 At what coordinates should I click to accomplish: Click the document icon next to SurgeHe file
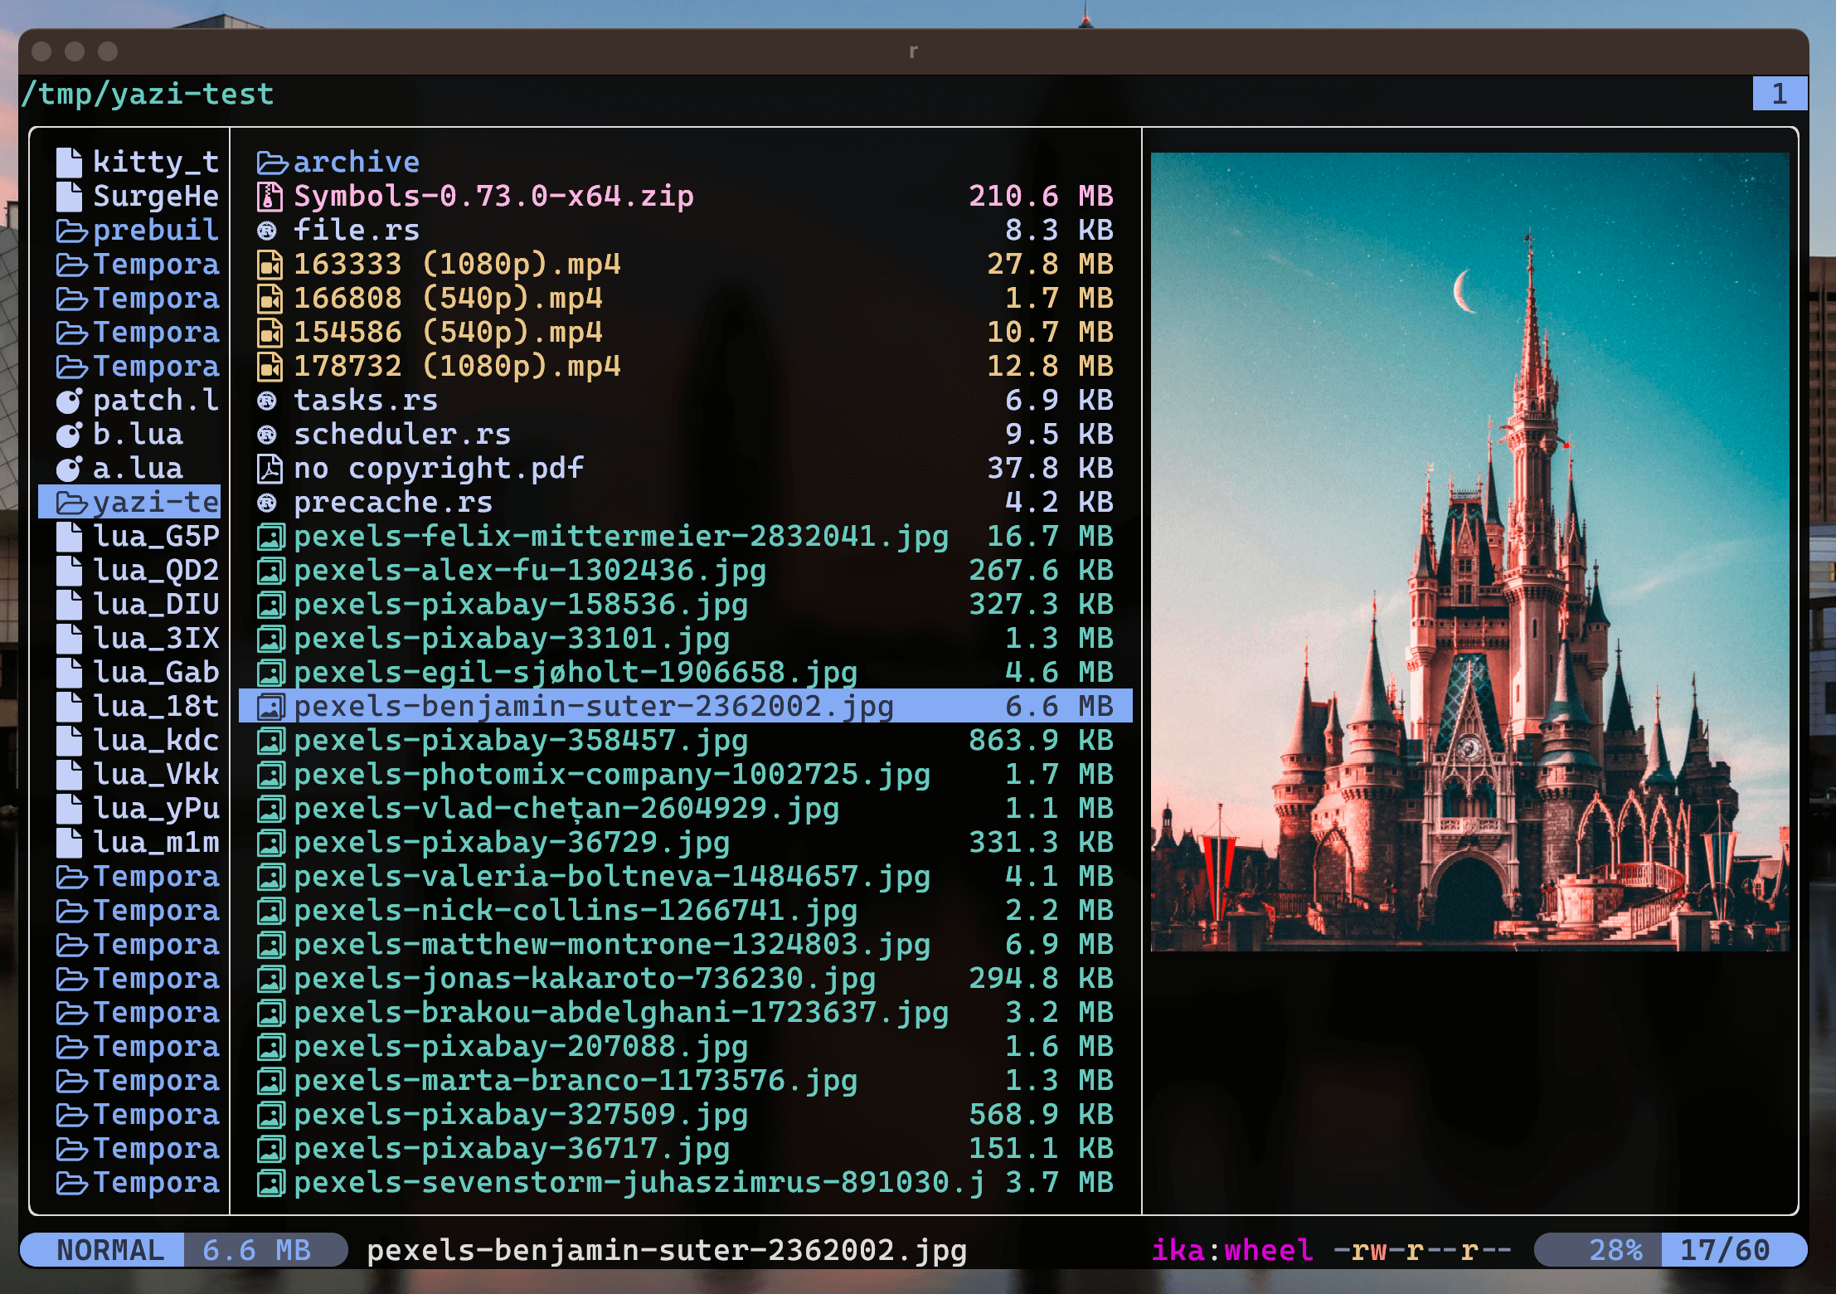69,197
